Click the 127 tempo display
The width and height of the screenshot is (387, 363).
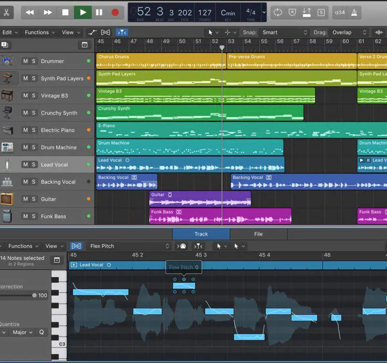(205, 13)
